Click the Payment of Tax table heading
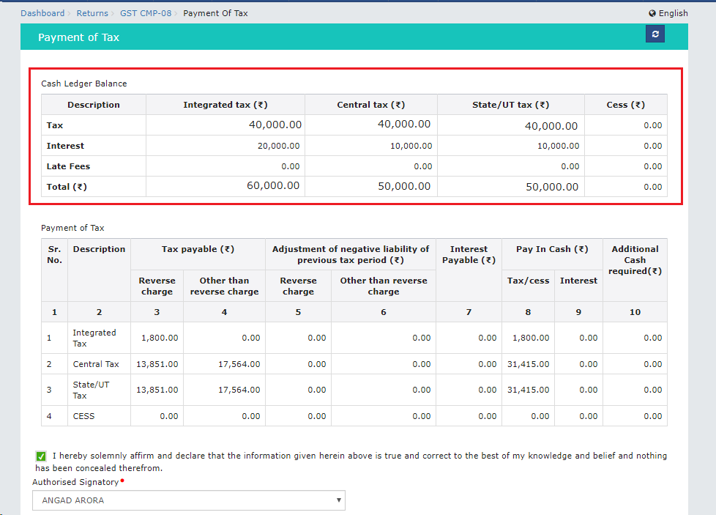This screenshot has height=515, width=716. pyautogui.click(x=72, y=228)
